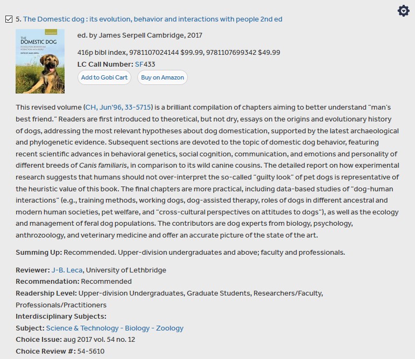Click the Summing Up heading text

(39, 253)
